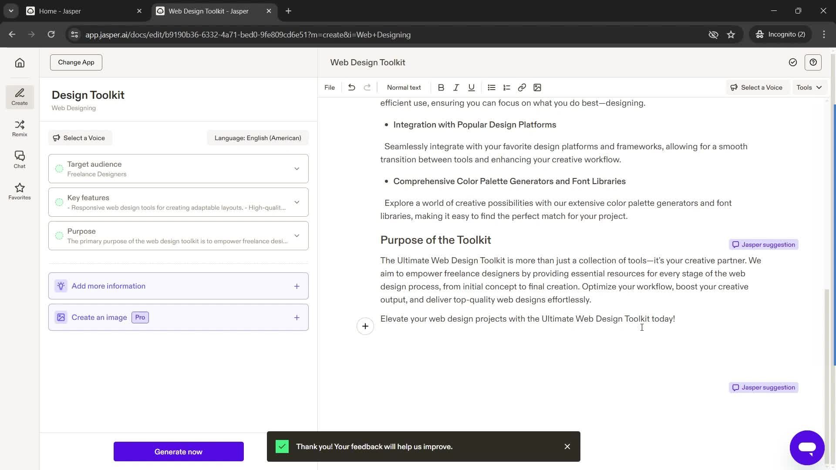Open Chat from the sidebar
The height and width of the screenshot is (470, 836).
point(20,160)
